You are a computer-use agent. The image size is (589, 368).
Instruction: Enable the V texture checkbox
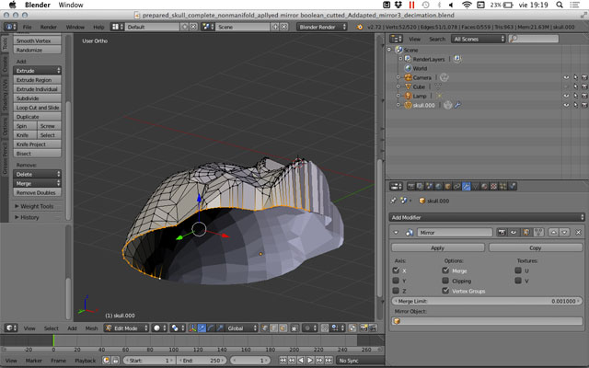click(x=518, y=281)
